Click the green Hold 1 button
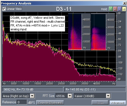The image size is (127, 106). coord(111,9)
